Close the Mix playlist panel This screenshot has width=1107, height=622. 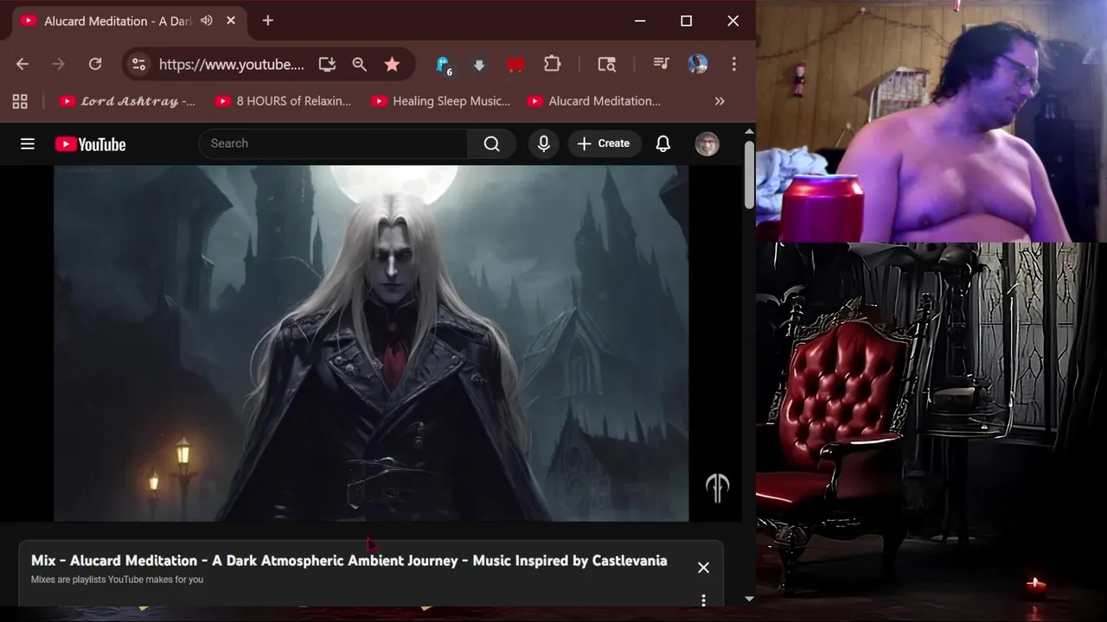703,568
